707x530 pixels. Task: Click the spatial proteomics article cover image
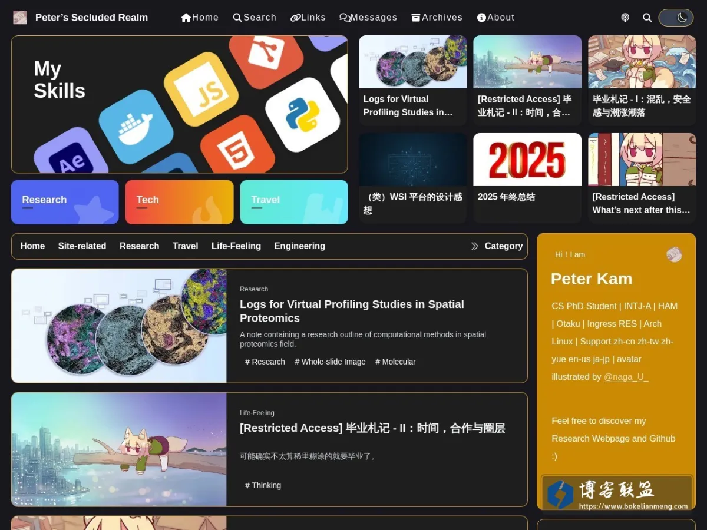point(119,326)
